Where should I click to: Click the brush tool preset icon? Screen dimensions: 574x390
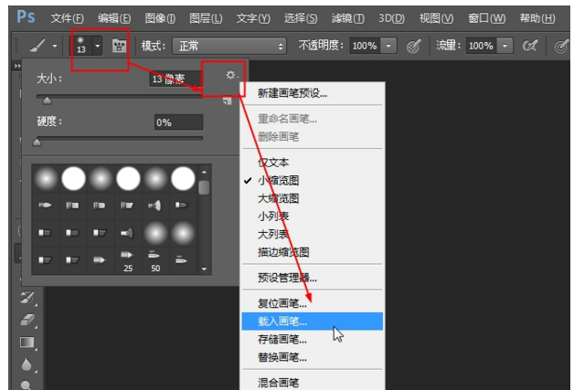(37, 46)
